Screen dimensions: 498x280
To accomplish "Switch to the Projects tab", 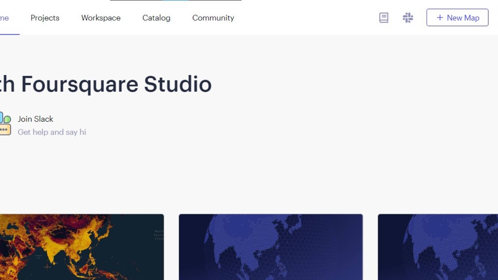I will [x=45, y=18].
